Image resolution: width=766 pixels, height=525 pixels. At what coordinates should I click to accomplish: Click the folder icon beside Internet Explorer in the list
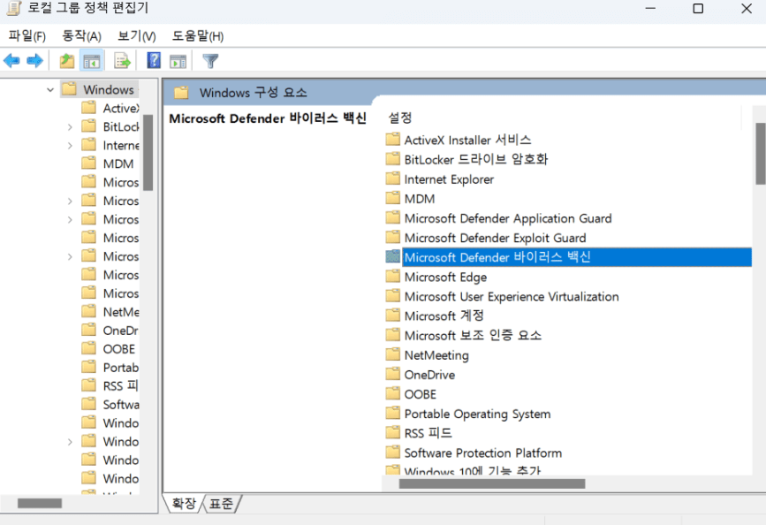tap(393, 179)
